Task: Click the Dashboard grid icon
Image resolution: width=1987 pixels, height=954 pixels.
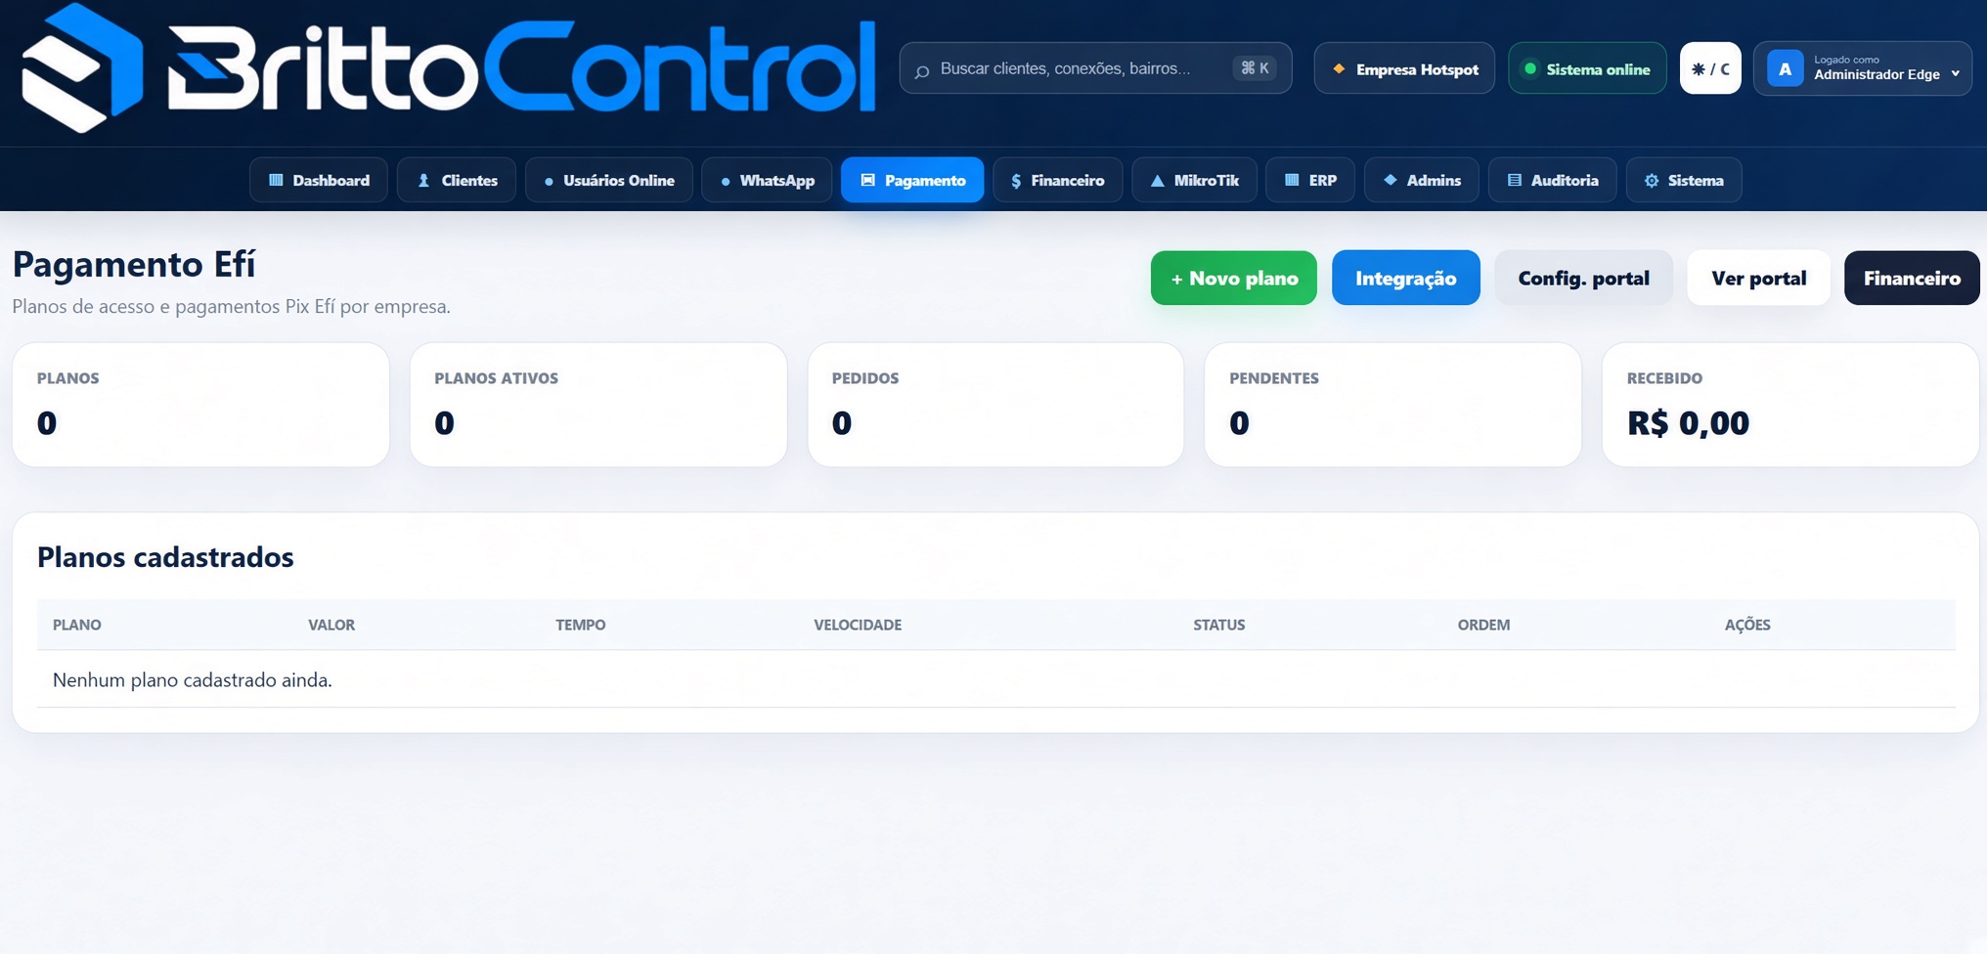Action: pyautogui.click(x=276, y=180)
